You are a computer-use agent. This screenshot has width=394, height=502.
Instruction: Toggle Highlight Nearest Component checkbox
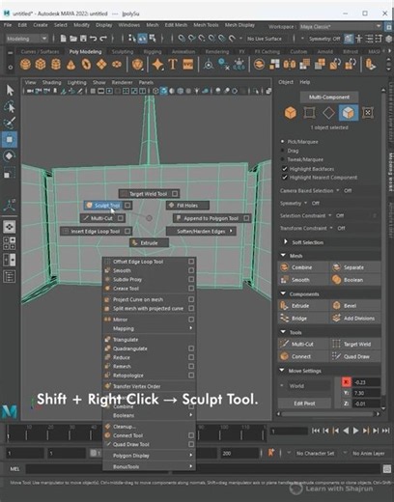[x=285, y=178]
